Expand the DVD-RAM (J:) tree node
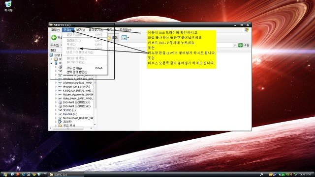This screenshot has width=315, height=177. click(56, 102)
